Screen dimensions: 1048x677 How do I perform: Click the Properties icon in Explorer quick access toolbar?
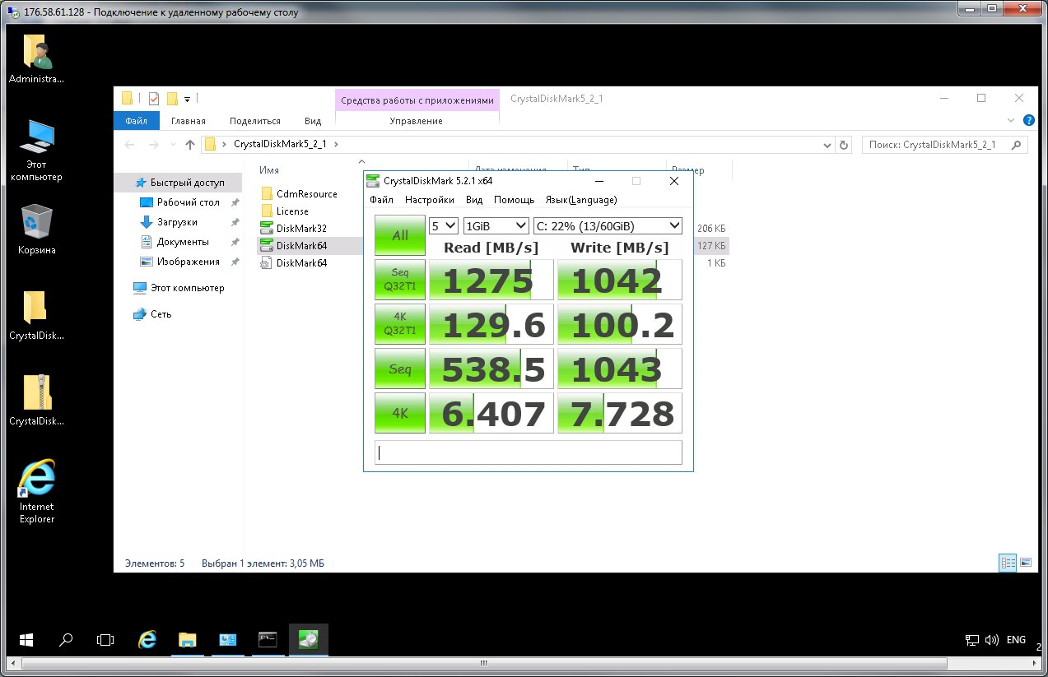tap(154, 99)
